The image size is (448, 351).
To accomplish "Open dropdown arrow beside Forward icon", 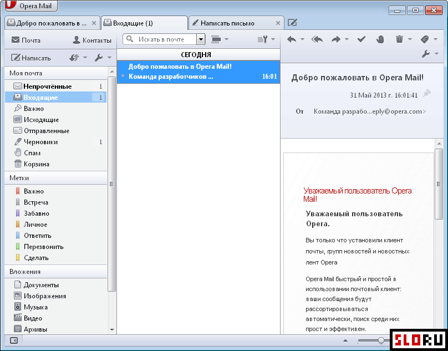I will (x=347, y=40).
